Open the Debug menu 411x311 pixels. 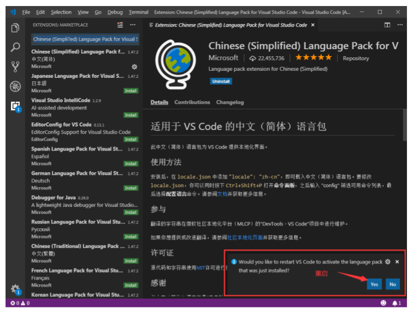pyautogui.click(x=115, y=13)
